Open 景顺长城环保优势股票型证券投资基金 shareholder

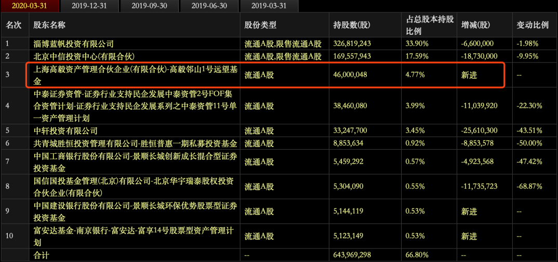[135, 211]
